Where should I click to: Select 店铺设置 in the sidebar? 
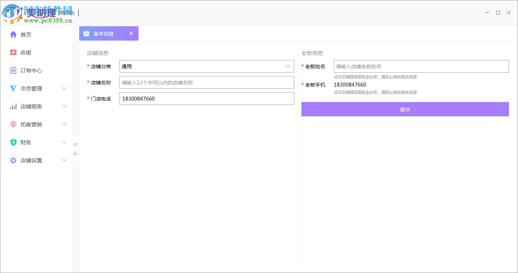coord(31,160)
